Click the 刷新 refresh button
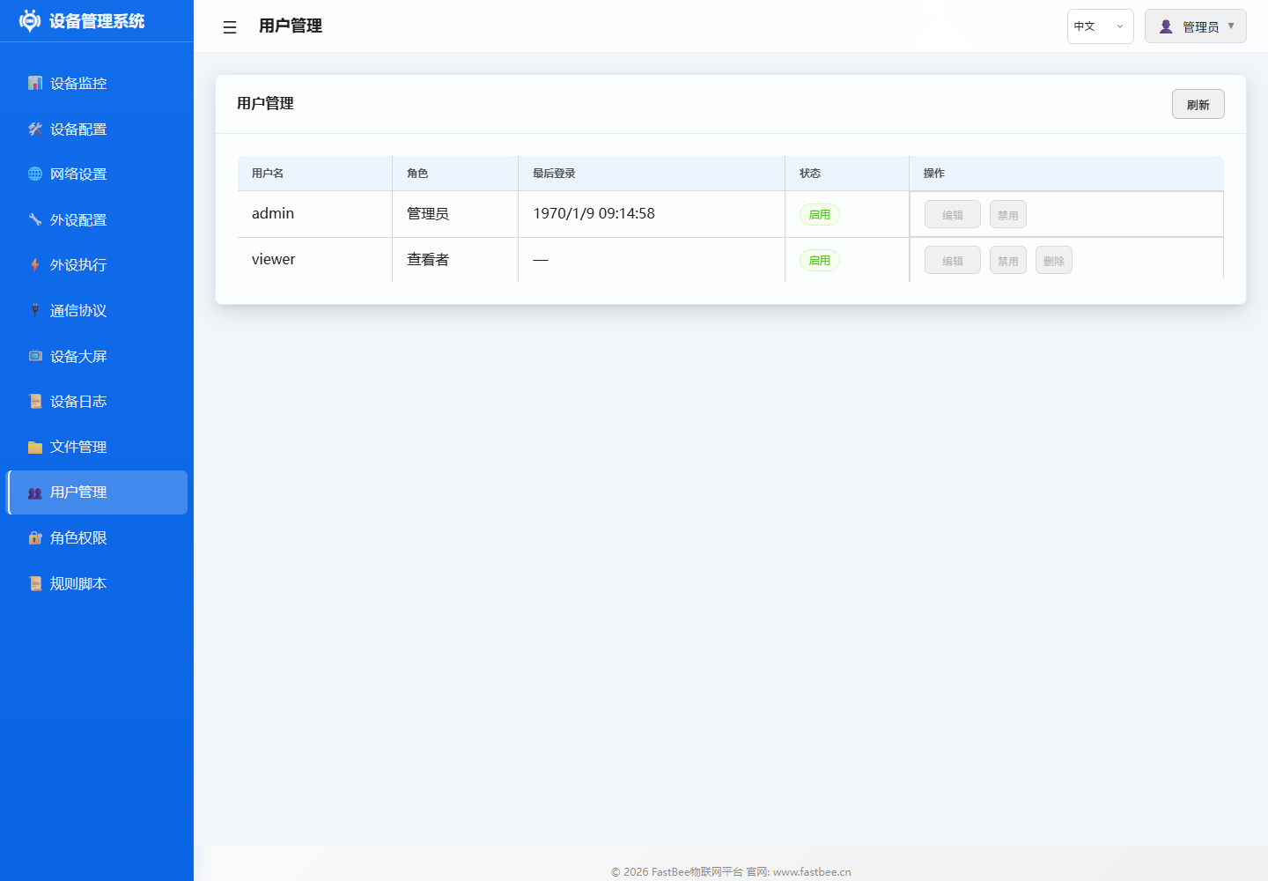 point(1198,104)
